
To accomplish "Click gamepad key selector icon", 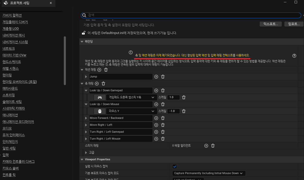I will click(100, 97).
